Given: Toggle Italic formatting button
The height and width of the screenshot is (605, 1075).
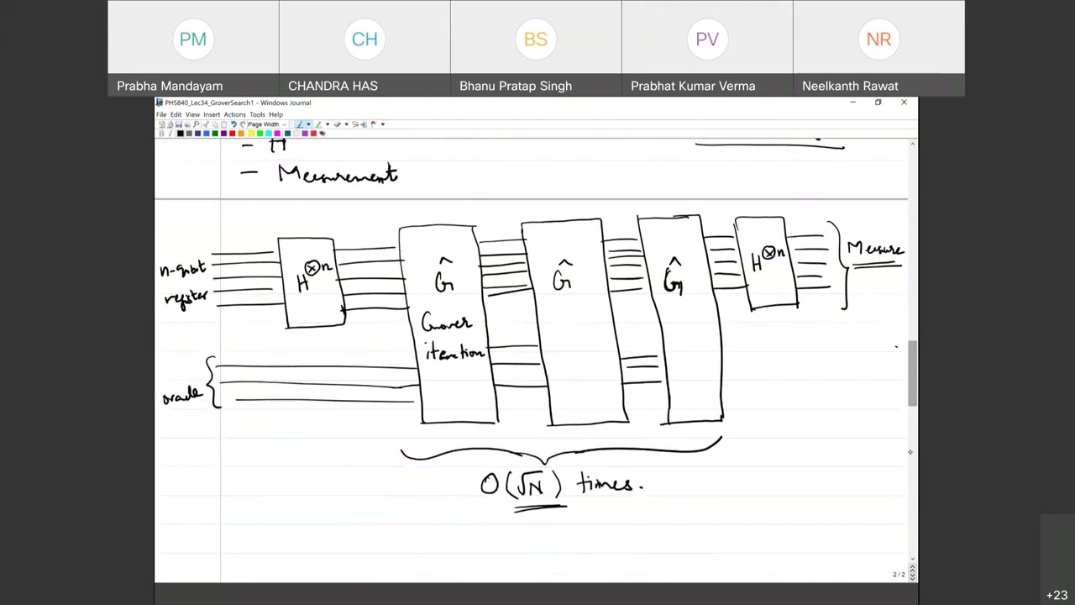Looking at the screenshot, I should tap(170, 134).
